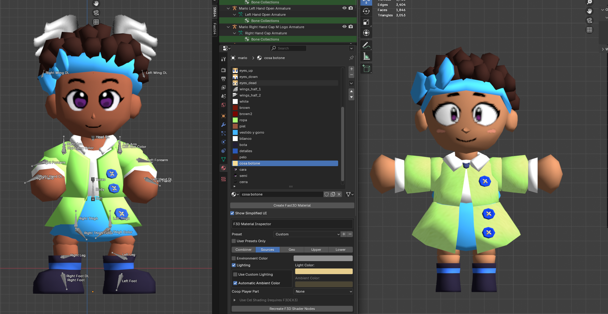This screenshot has height=314, width=608.
Task: Open the Light Color swatch
Action: pos(324,271)
